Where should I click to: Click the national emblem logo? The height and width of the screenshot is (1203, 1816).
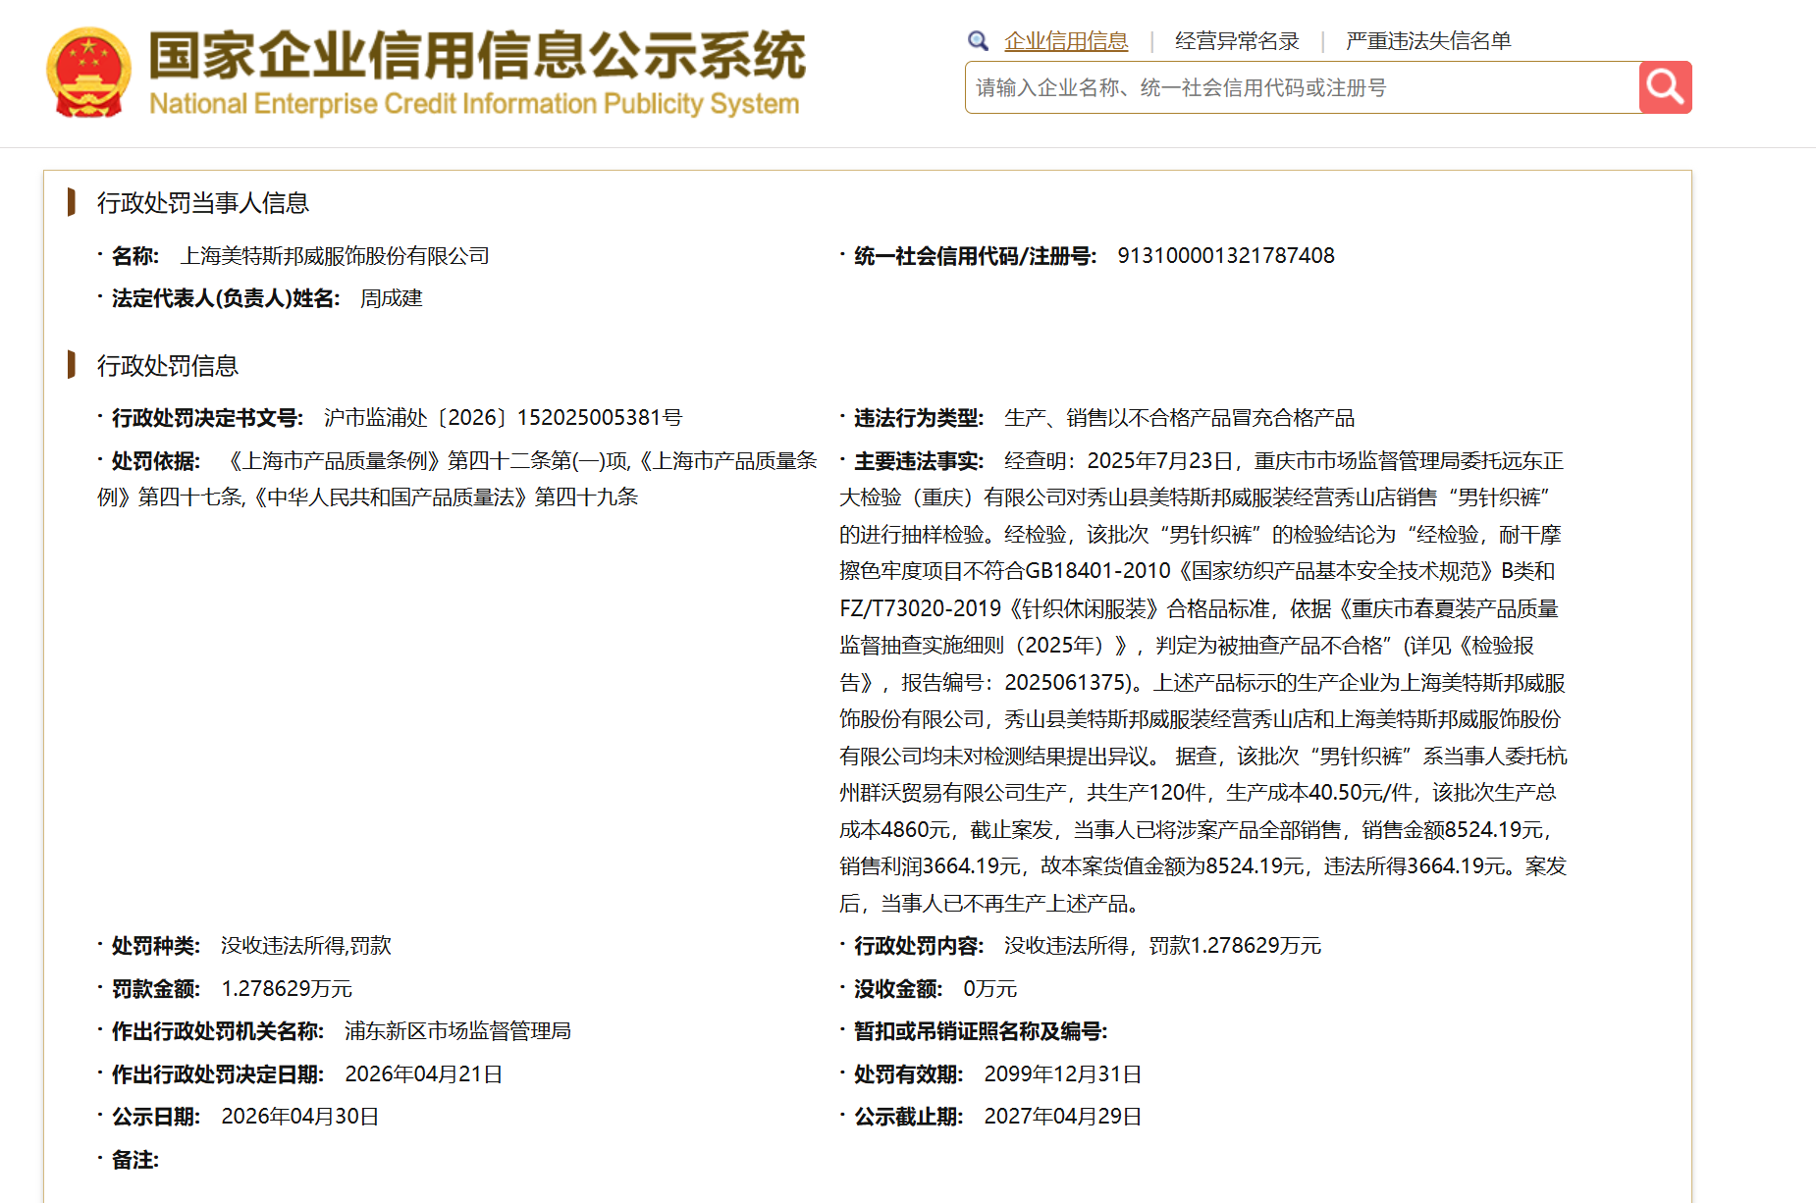coord(88,72)
